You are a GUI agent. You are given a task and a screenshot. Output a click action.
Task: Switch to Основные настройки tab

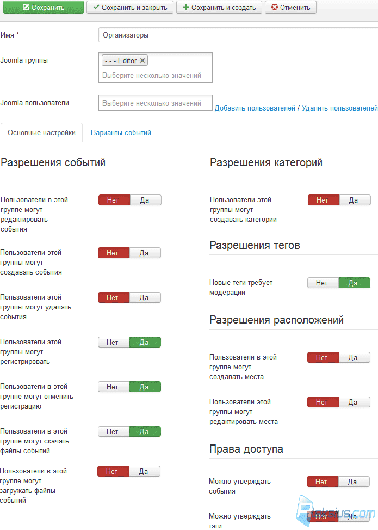[x=41, y=132]
